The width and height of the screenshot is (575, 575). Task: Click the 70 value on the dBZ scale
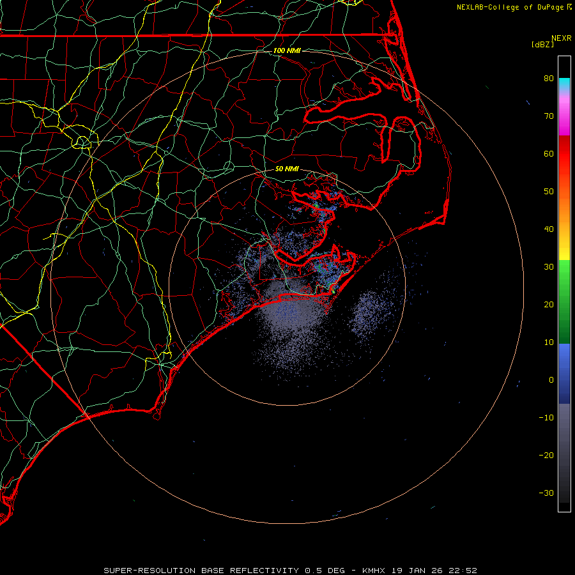(549, 116)
